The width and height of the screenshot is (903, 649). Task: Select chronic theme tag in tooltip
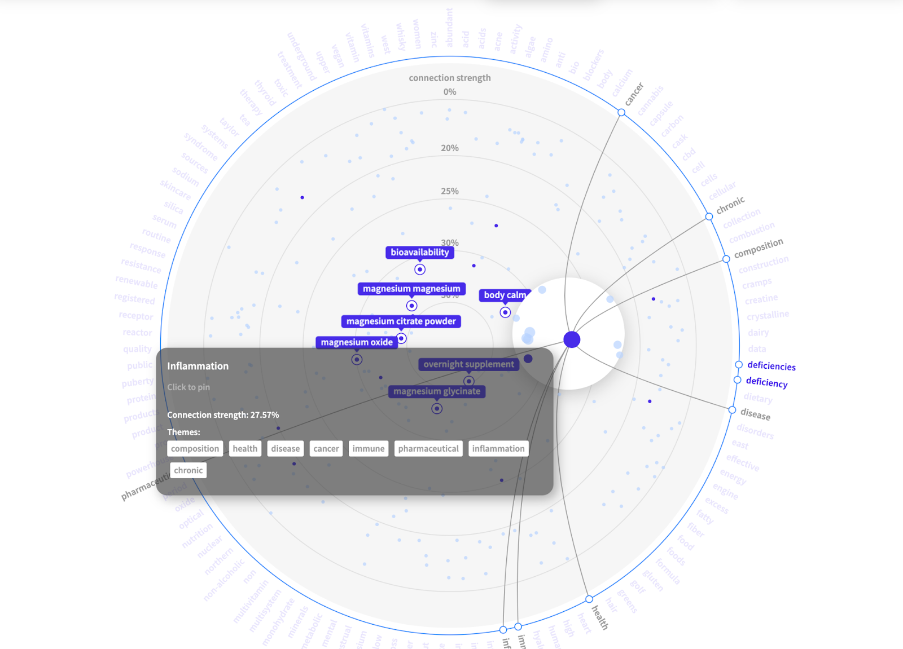(189, 470)
